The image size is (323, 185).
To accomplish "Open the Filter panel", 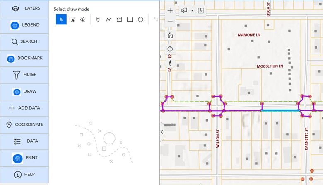I will (x=24, y=75).
